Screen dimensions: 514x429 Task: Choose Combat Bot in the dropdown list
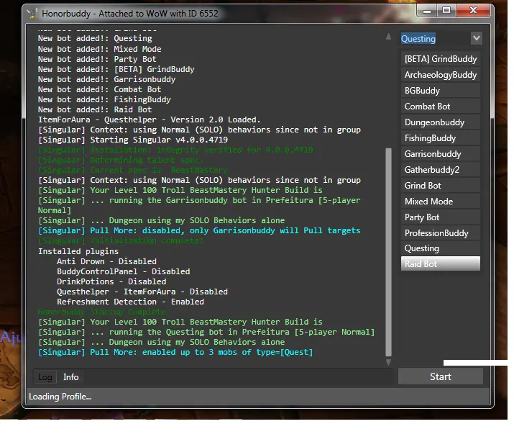441,107
